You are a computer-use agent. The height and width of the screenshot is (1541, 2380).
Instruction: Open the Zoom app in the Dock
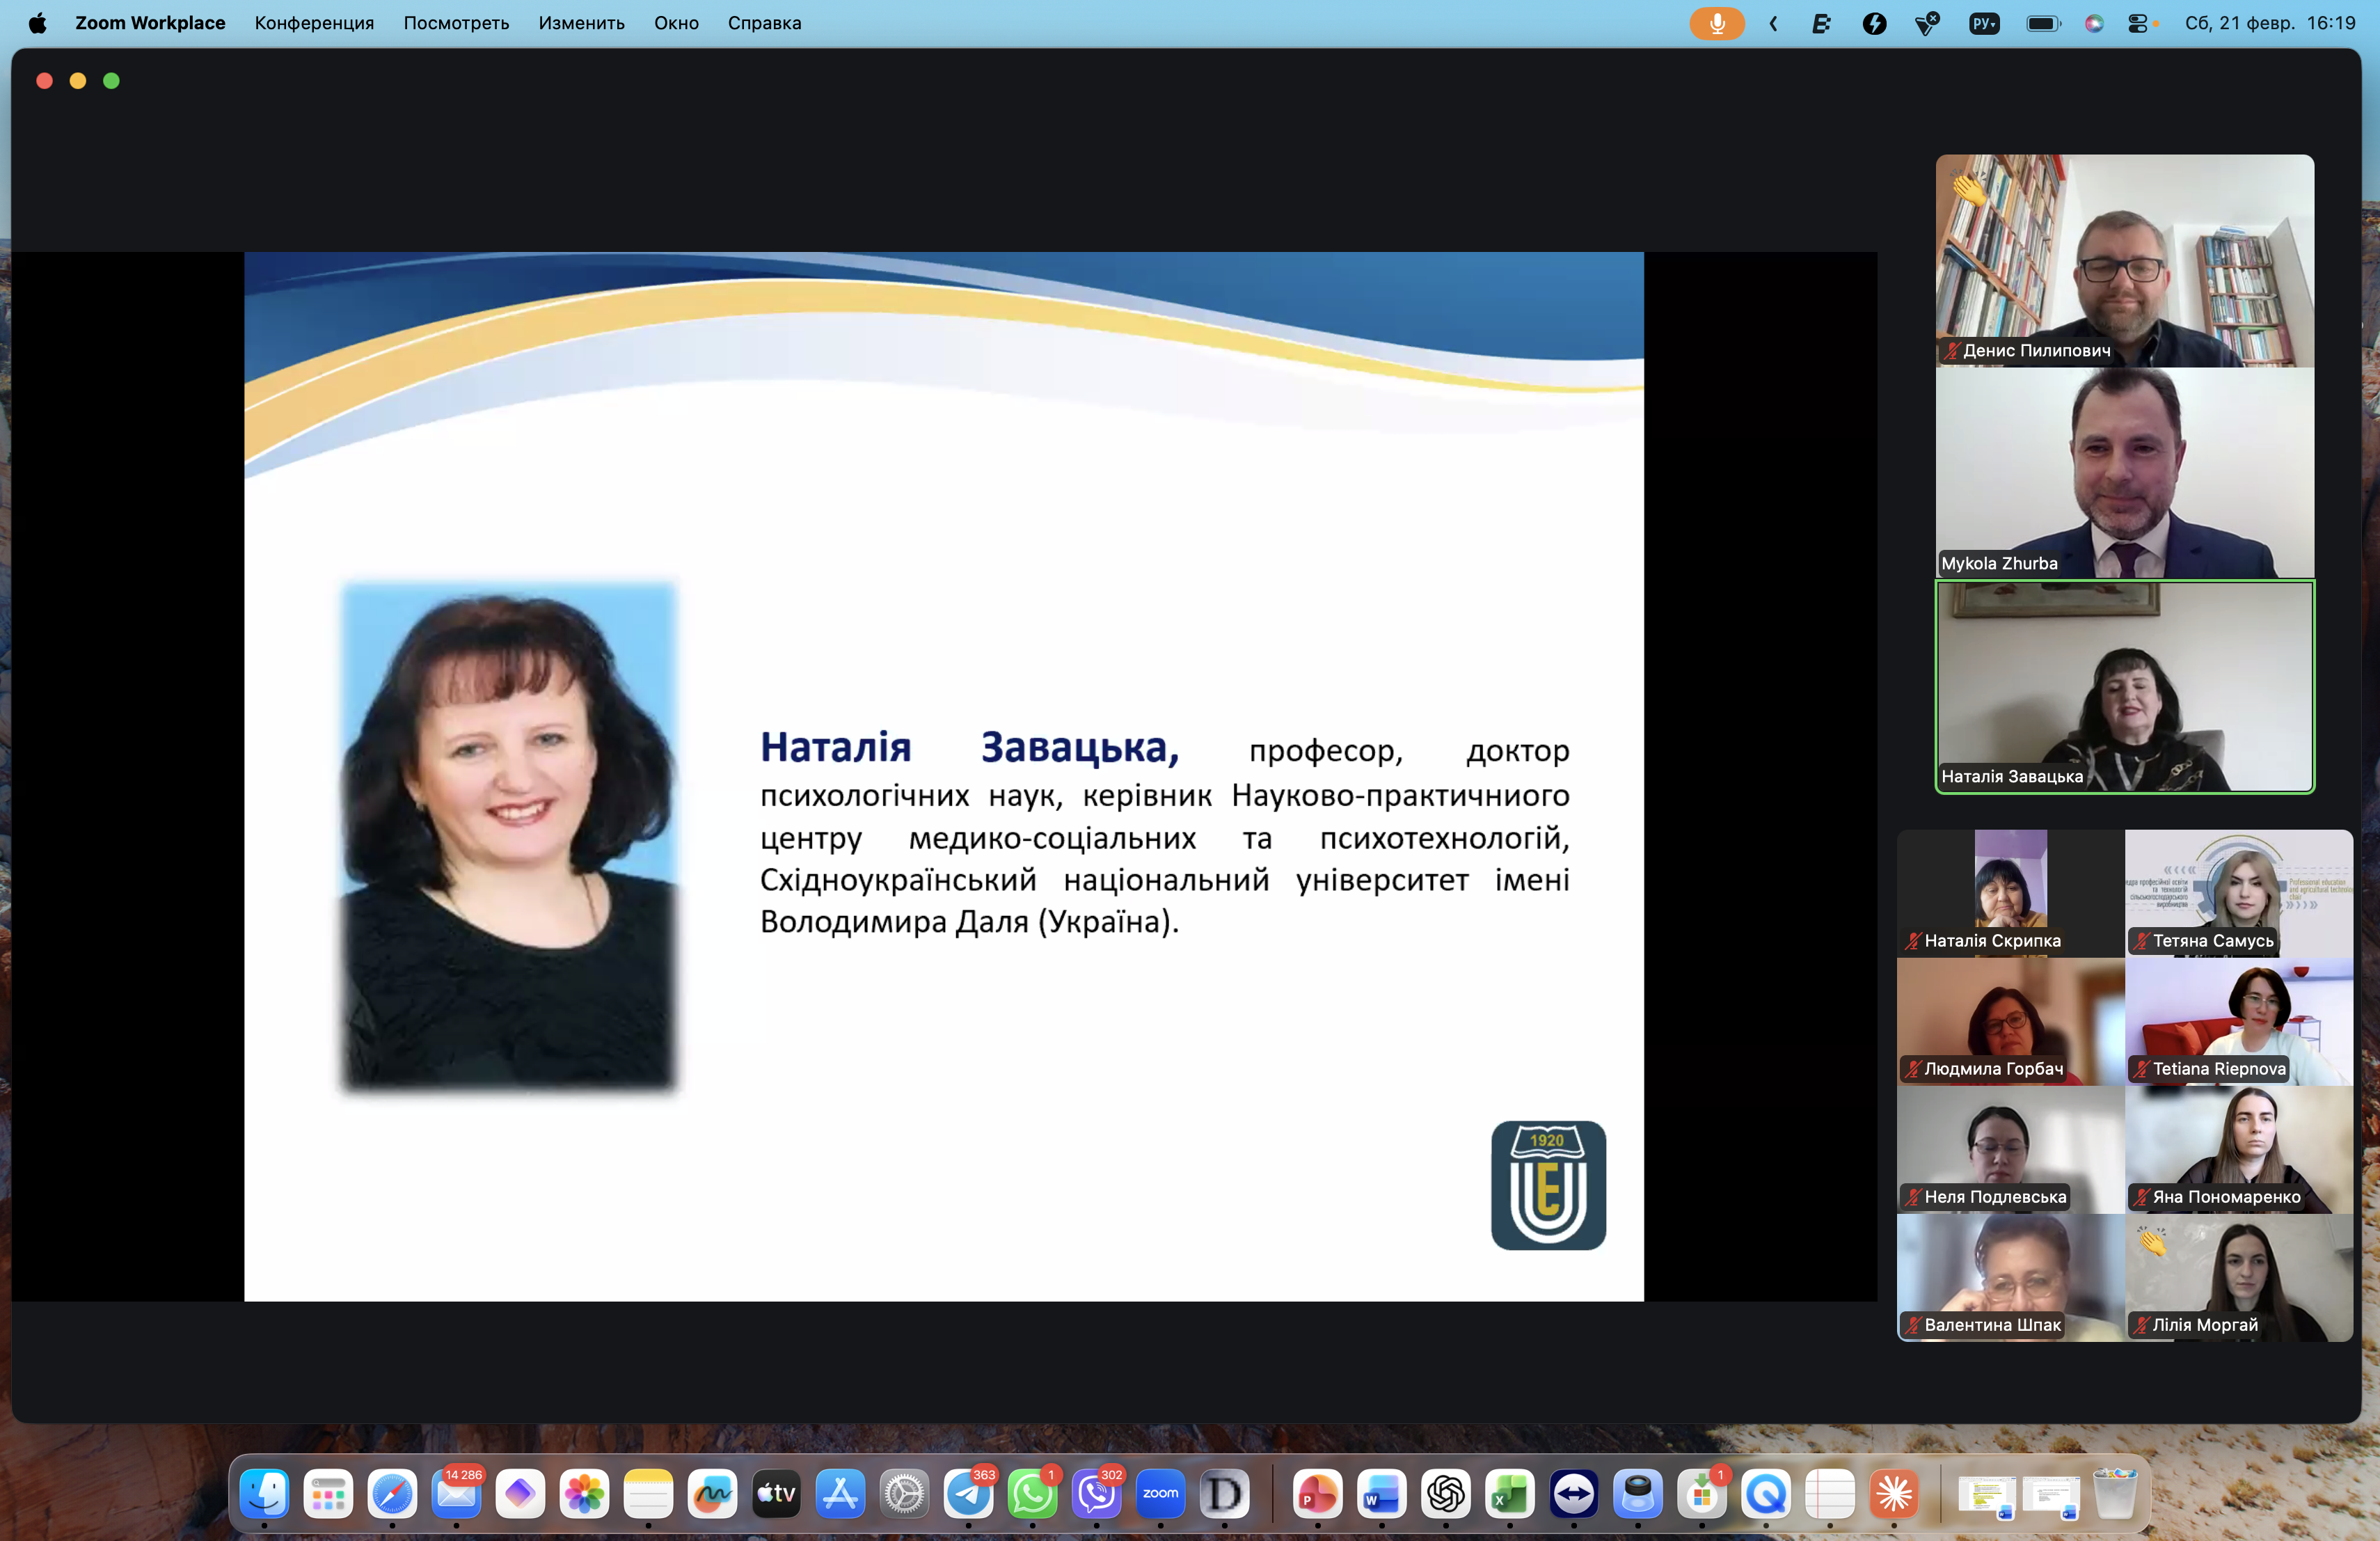click(1160, 1494)
